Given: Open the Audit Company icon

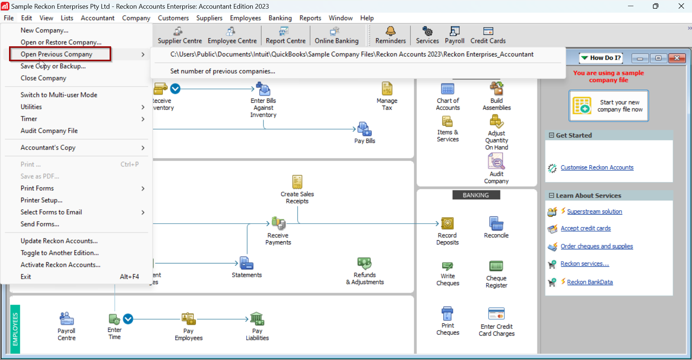Looking at the screenshot, I should (496, 161).
